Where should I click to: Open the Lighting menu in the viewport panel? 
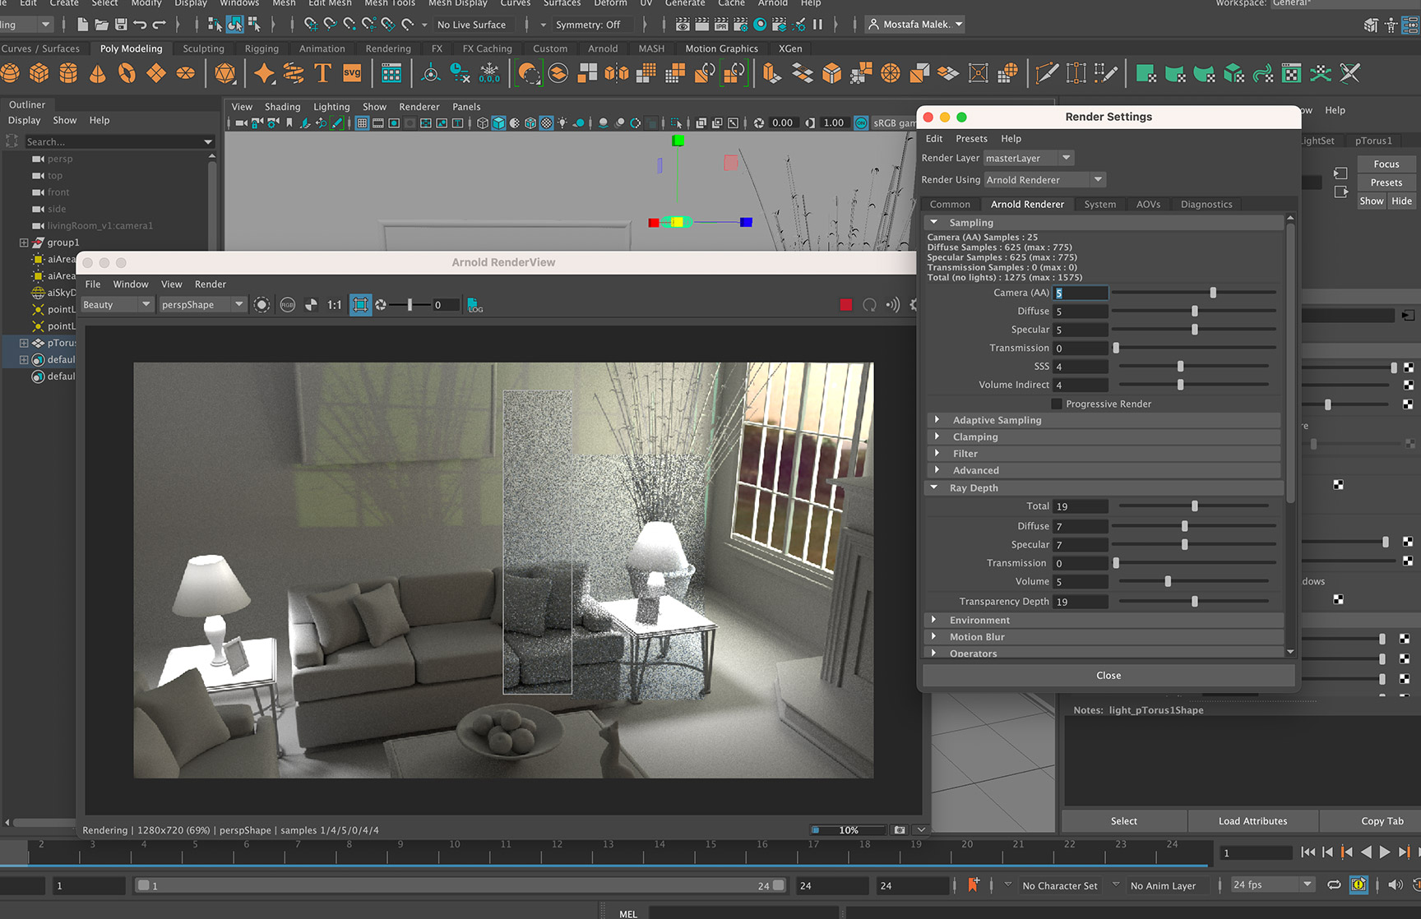(331, 106)
